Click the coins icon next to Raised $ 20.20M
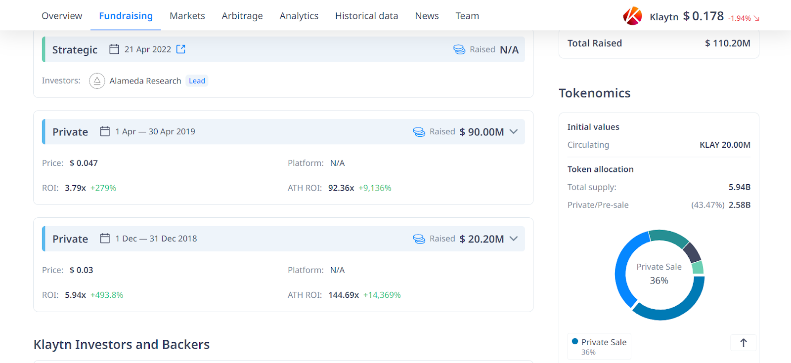This screenshot has width=791, height=363. pyautogui.click(x=419, y=239)
